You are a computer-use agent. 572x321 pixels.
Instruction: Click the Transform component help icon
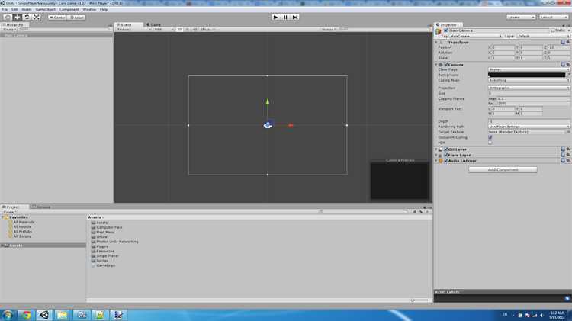[x=563, y=42]
